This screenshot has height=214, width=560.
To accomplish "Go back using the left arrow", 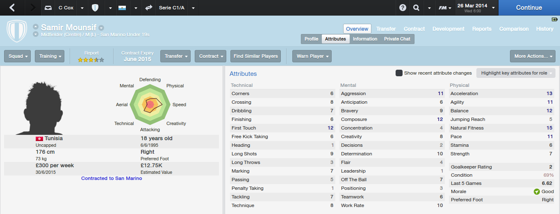I will point(12,8).
